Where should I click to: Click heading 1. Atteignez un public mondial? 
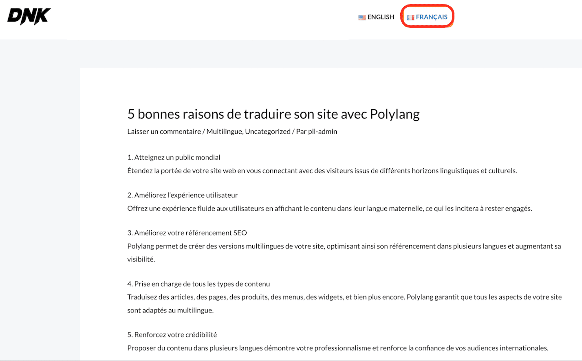tap(174, 158)
